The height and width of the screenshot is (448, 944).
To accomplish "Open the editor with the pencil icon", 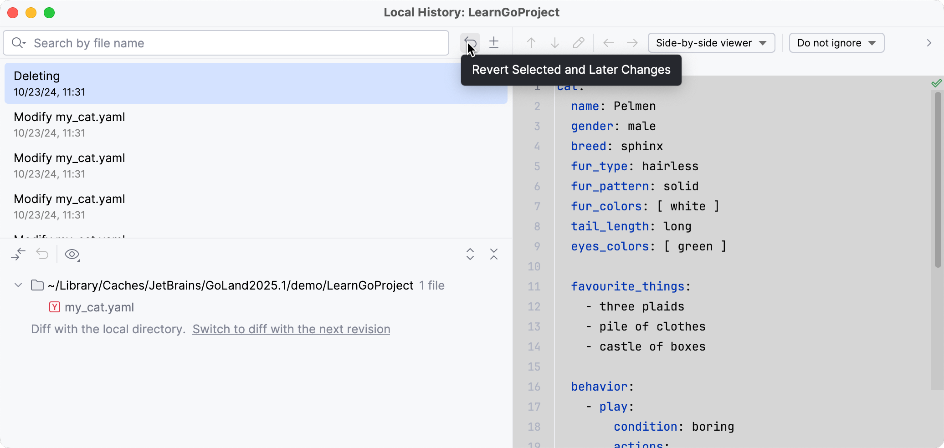I will (578, 42).
